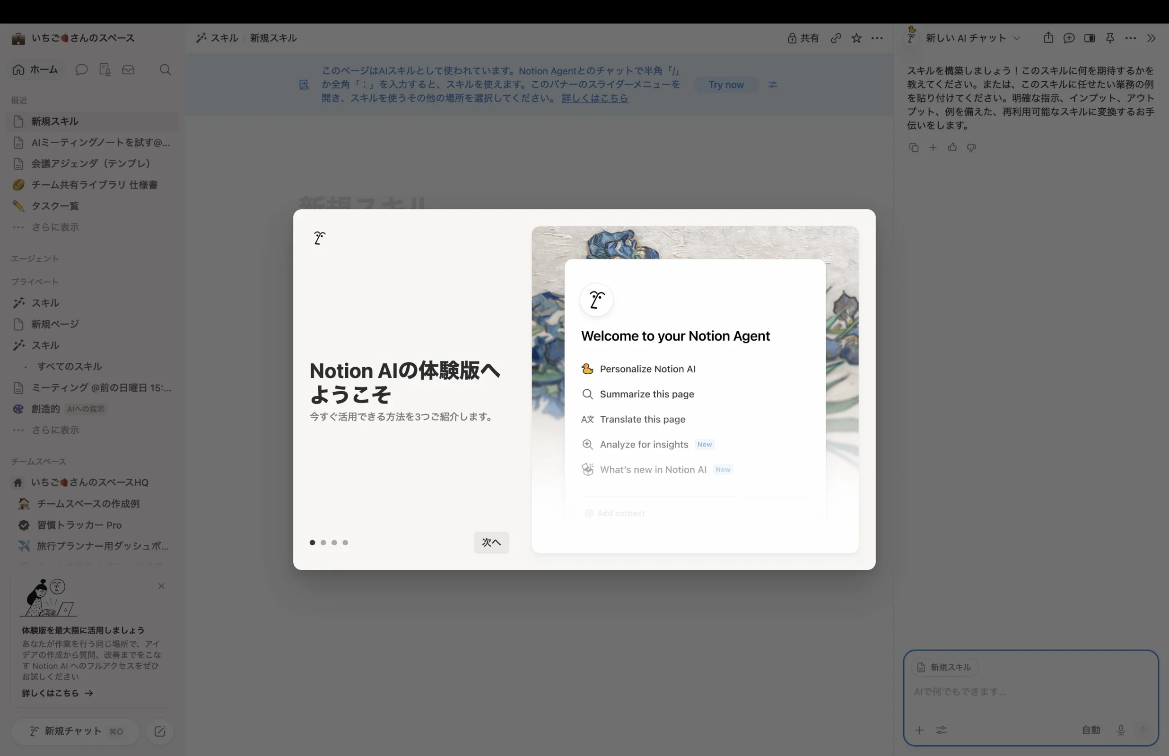Select the first pagination dot in dialog
The width and height of the screenshot is (1169, 756).
313,542
